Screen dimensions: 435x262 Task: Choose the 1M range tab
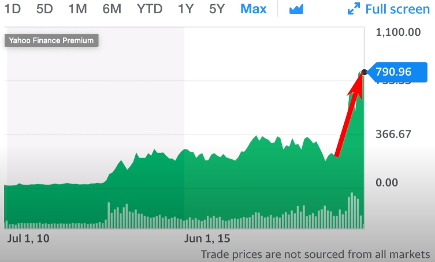[x=77, y=9]
